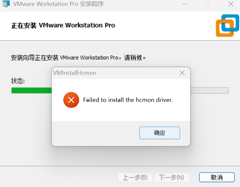
Task: Close the VMware Workstation Pro installer window
Action: pyautogui.click(x=231, y=4)
